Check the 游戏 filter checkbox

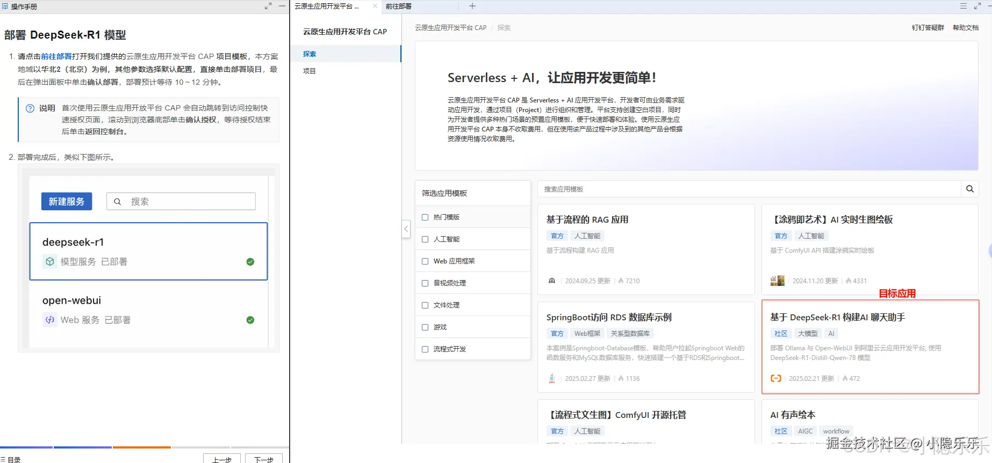pyautogui.click(x=425, y=327)
